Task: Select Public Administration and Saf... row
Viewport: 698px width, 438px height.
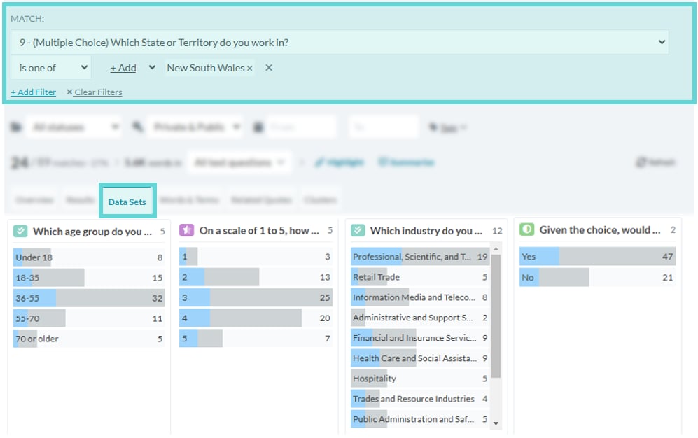Action: [420, 419]
